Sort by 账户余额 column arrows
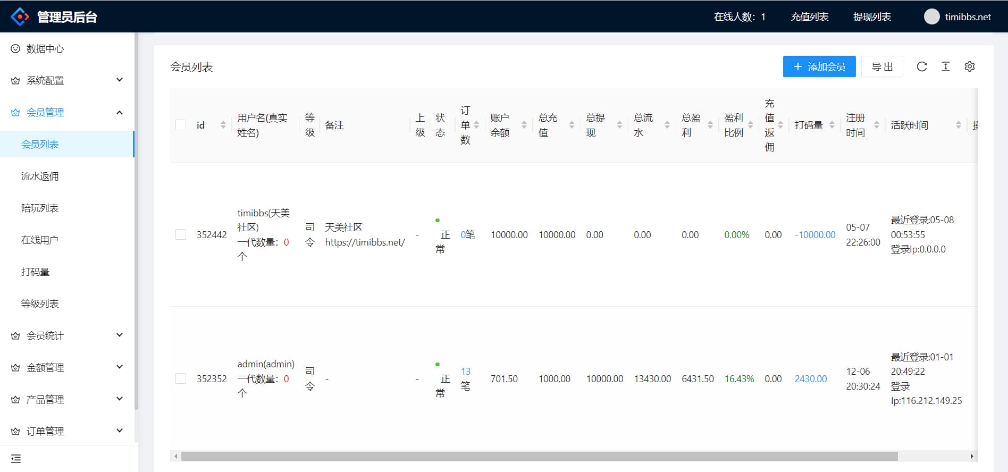The height and width of the screenshot is (472, 1008). coord(524,125)
